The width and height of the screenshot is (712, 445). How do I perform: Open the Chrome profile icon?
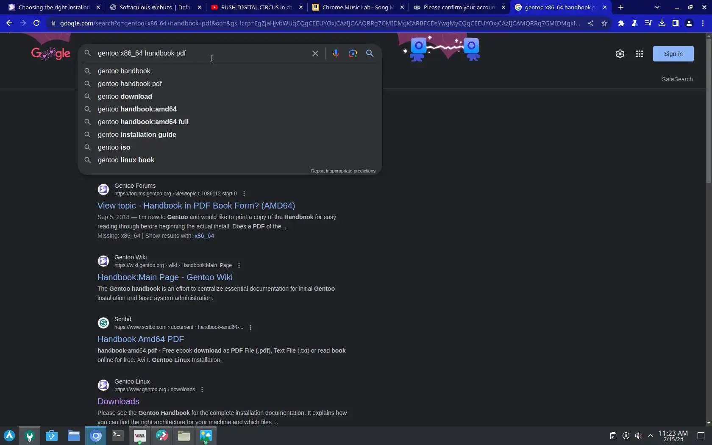(689, 23)
